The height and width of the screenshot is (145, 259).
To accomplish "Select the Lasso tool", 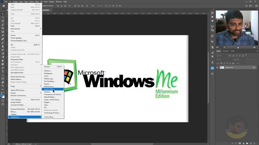I will click(3, 21).
